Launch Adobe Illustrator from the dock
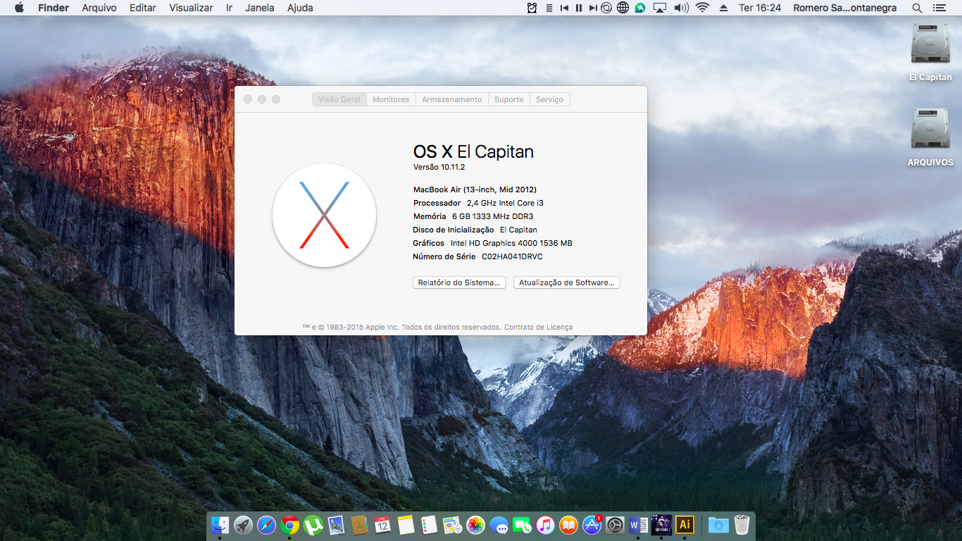Viewport: 962px width, 541px height. pyautogui.click(x=684, y=525)
